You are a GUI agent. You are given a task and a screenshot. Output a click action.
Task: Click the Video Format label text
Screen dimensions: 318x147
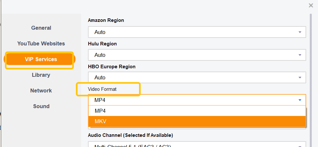click(x=102, y=89)
